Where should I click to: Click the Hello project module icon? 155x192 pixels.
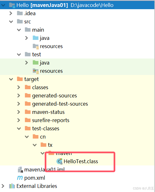(12, 5)
